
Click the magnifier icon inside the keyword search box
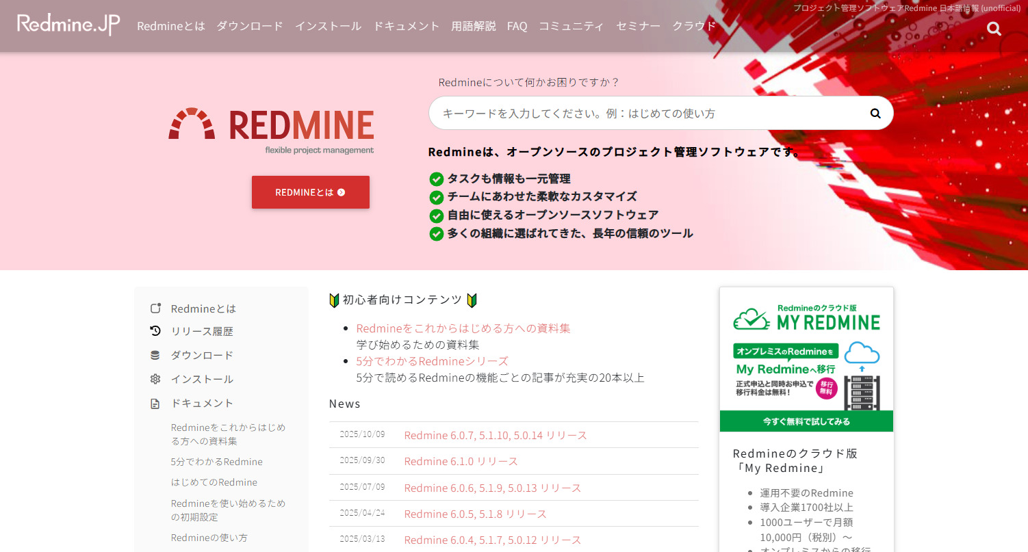pyautogui.click(x=875, y=113)
